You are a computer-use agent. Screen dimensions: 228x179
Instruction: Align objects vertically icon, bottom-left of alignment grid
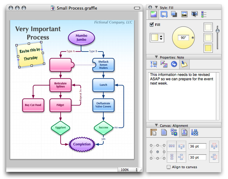[x=172, y=157]
